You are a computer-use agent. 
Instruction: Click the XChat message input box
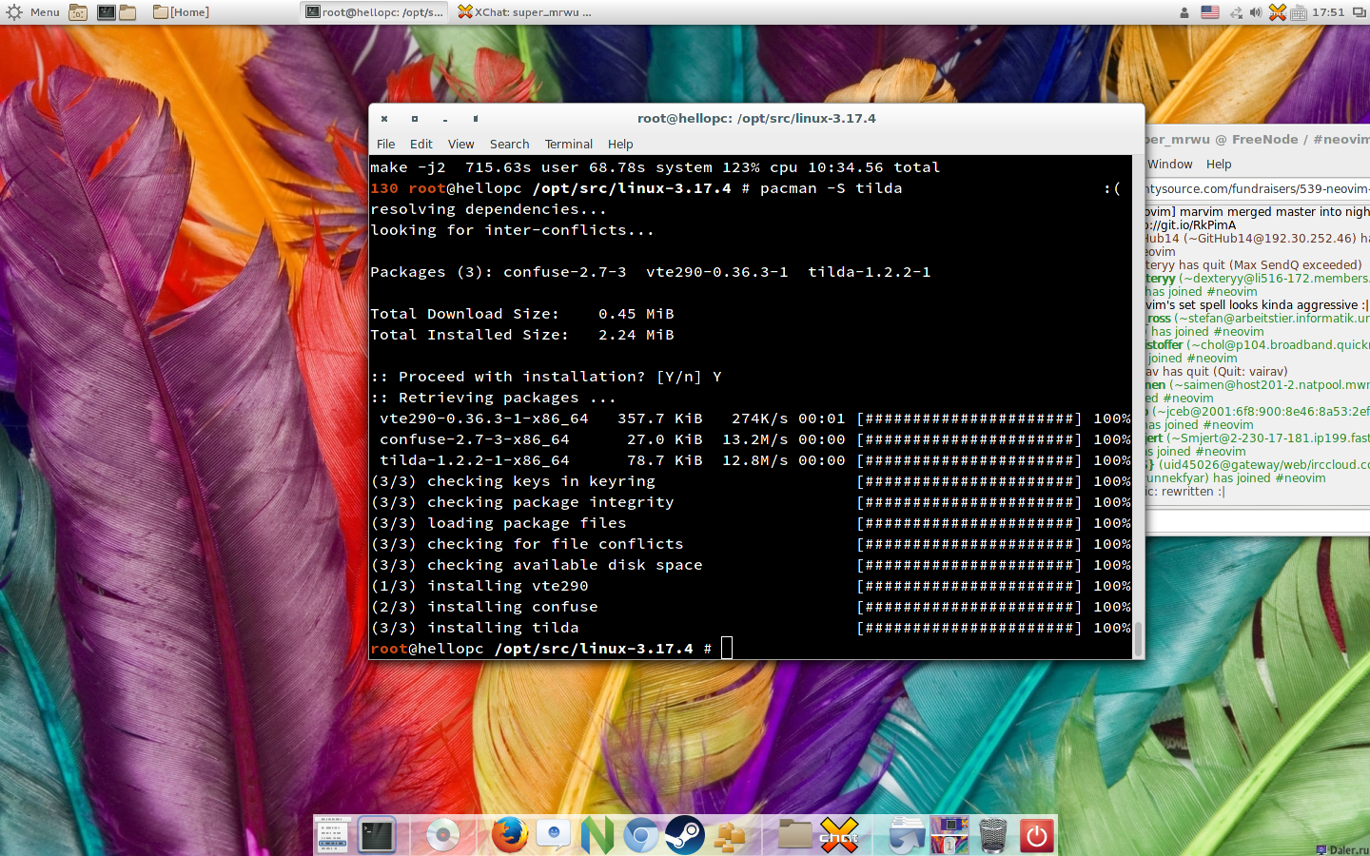[x=1258, y=522]
